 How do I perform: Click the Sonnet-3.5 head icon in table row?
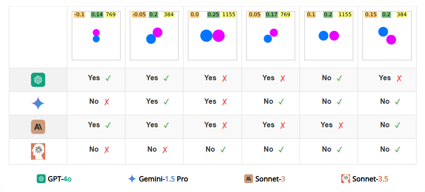click(38, 151)
